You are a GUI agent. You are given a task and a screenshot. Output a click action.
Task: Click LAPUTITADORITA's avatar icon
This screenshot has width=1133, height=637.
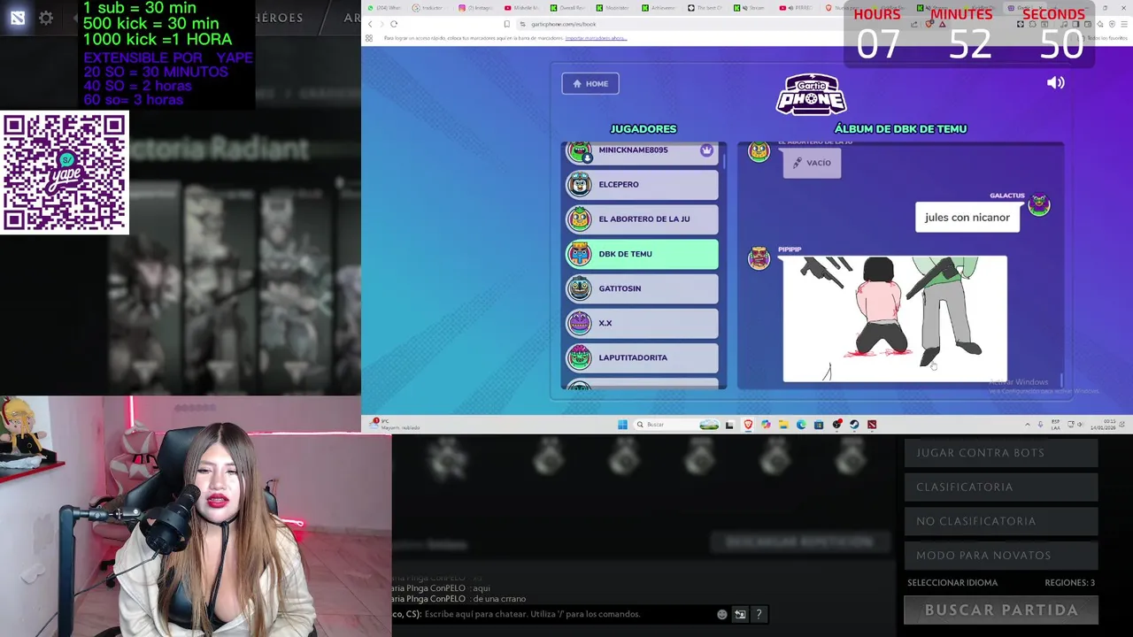point(579,357)
